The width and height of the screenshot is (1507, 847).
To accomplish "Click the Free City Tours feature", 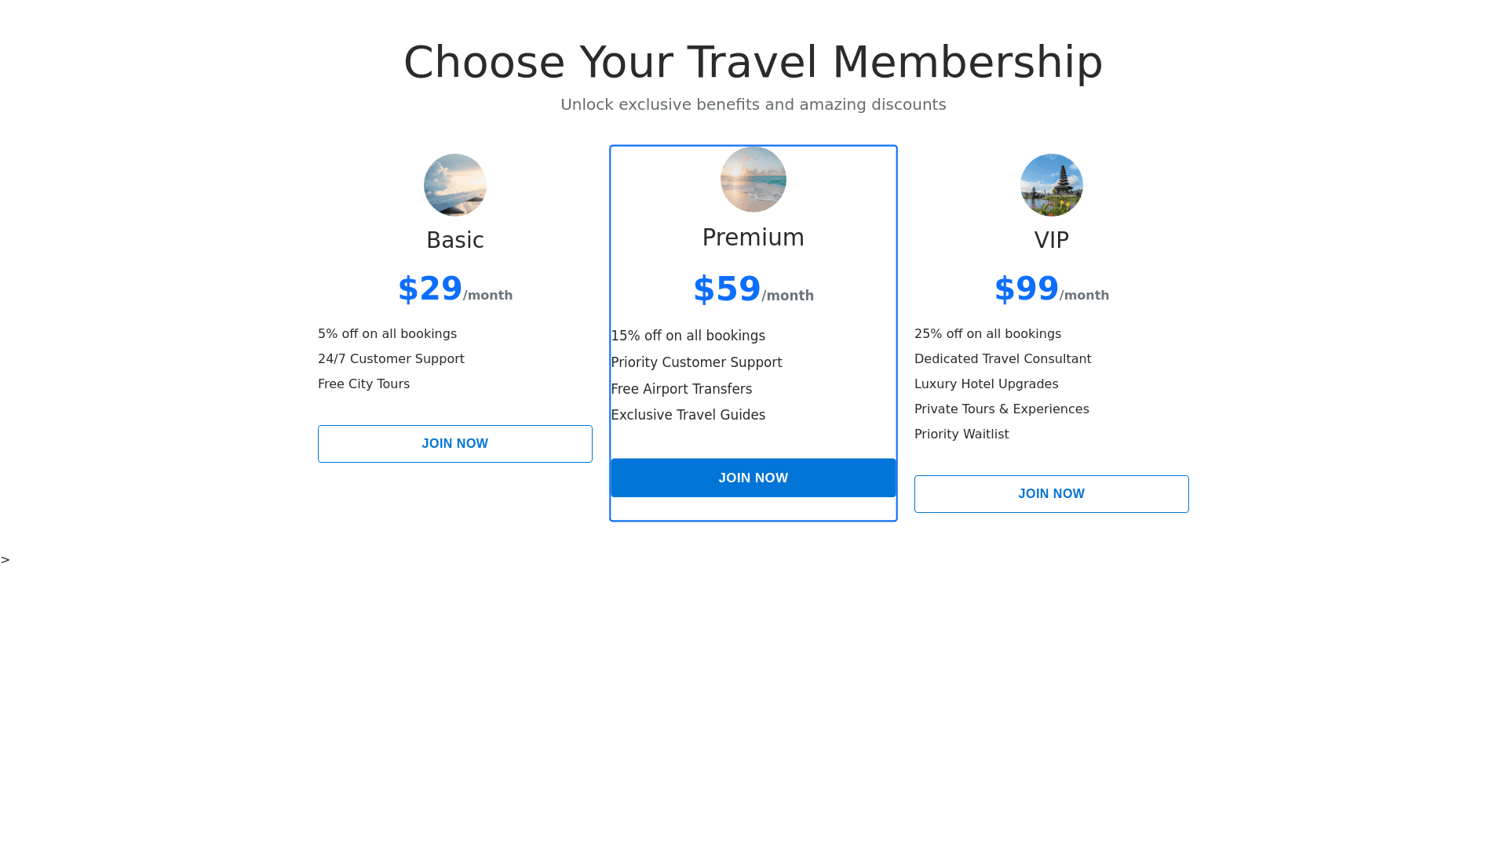I will (363, 384).
